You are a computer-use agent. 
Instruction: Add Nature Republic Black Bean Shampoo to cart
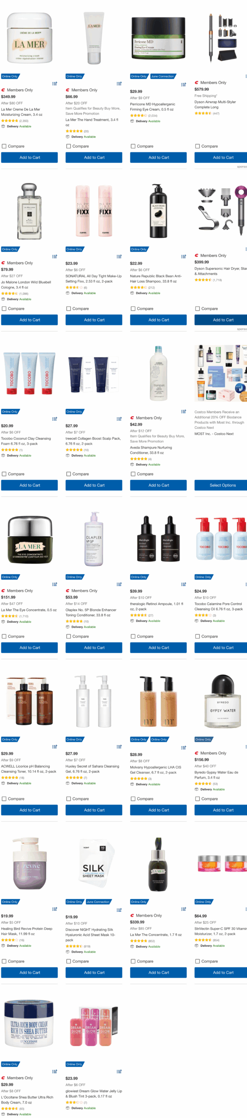point(159,320)
